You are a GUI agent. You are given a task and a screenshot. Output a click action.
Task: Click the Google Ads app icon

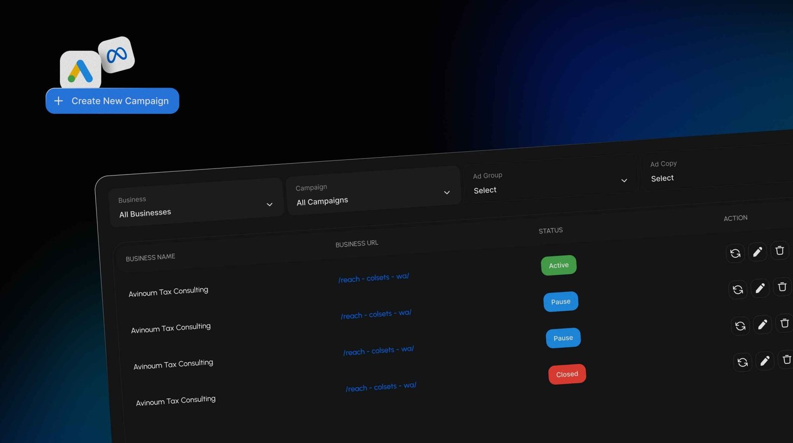pos(80,70)
